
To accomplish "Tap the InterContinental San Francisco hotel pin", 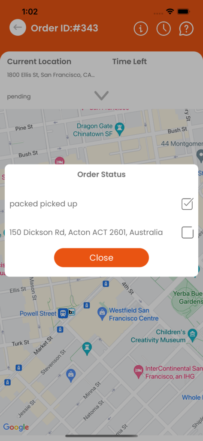I will click(x=139, y=370).
